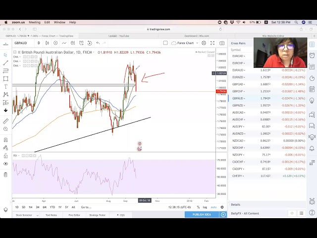Open the Pine Editor tab
This screenshot has width=317, height=238.
(74, 215)
